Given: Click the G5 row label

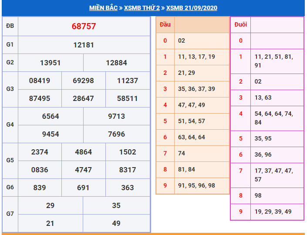Looking at the screenshot, I should click(x=10, y=160).
